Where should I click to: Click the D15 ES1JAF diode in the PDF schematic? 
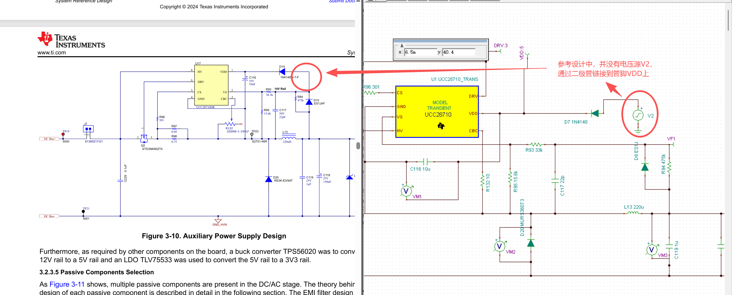pyautogui.click(x=309, y=102)
